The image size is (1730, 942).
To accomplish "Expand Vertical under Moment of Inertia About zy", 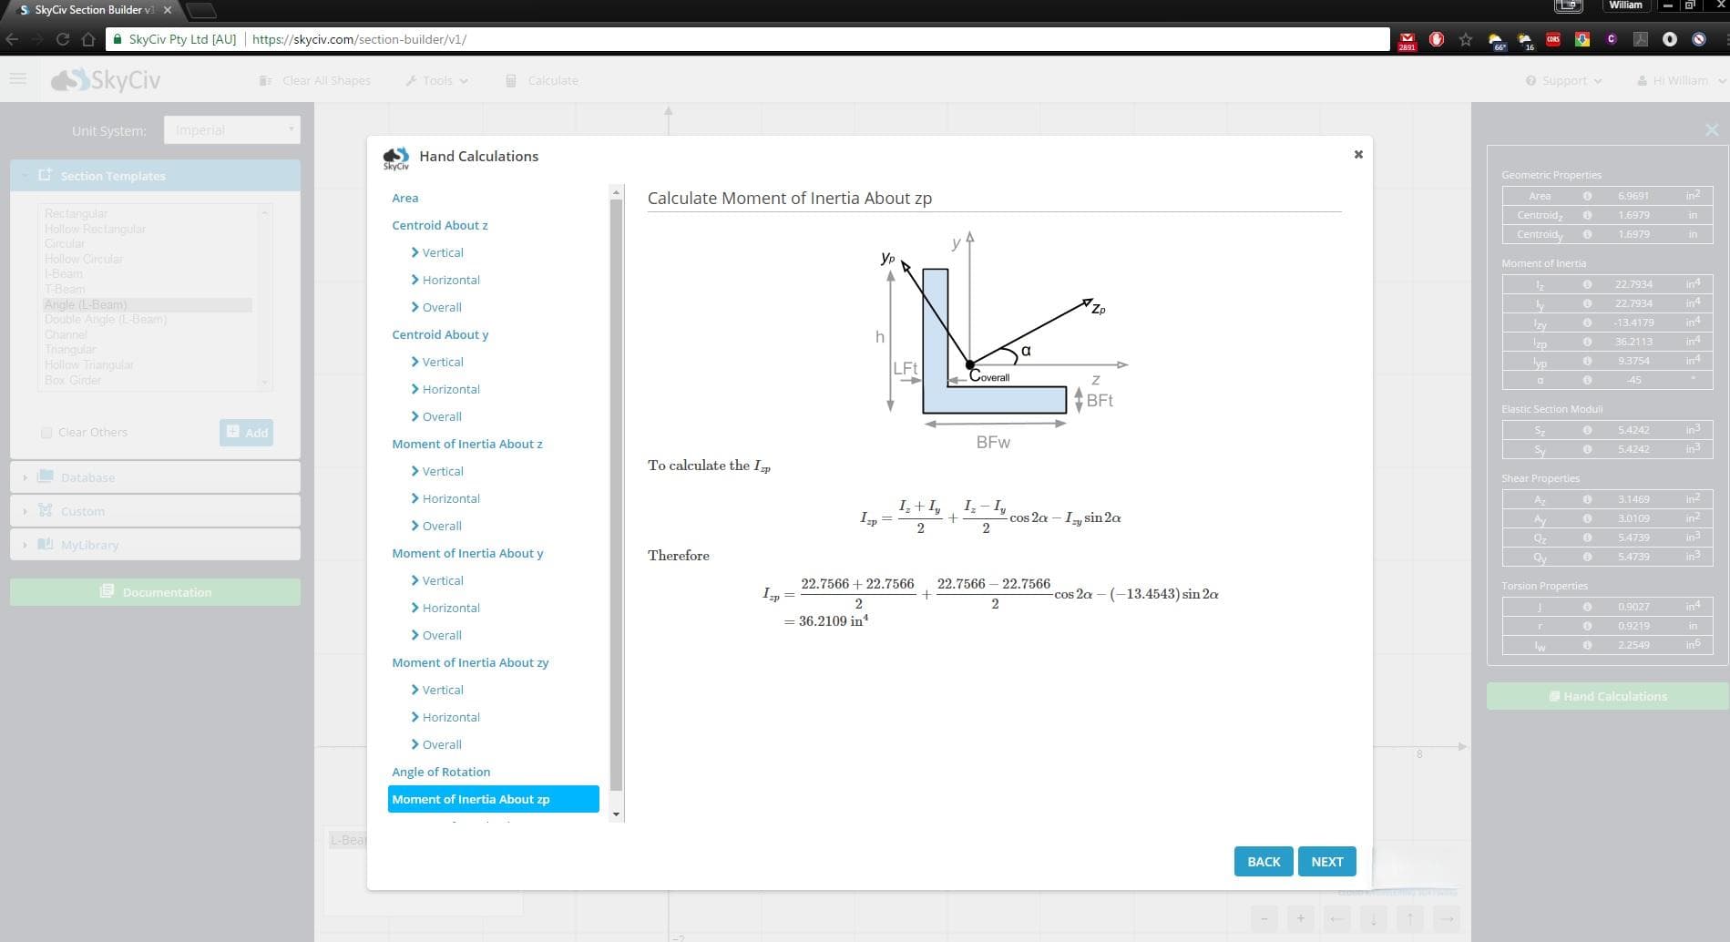I will 437,690.
